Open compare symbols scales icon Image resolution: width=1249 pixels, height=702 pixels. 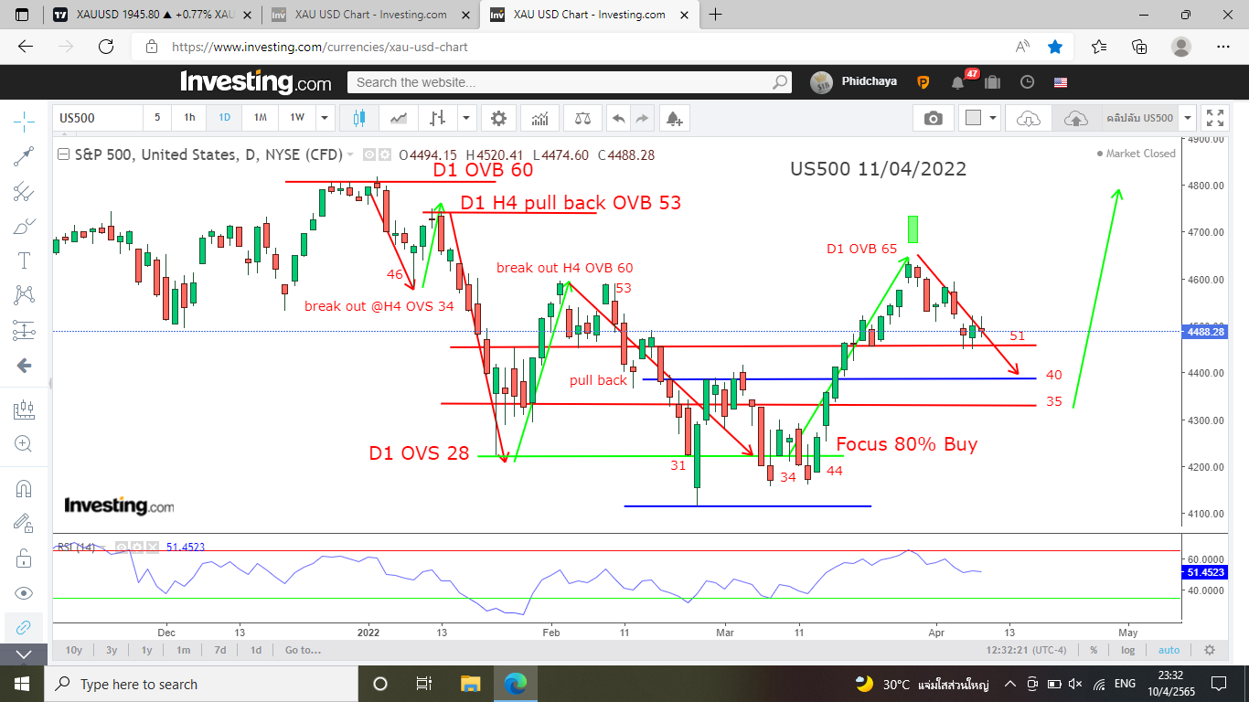[x=582, y=118]
